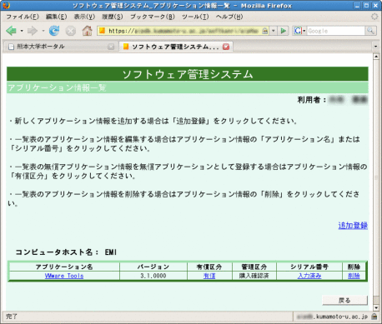
Task: Open the list all tabs dropdown
Action: (x=376, y=47)
